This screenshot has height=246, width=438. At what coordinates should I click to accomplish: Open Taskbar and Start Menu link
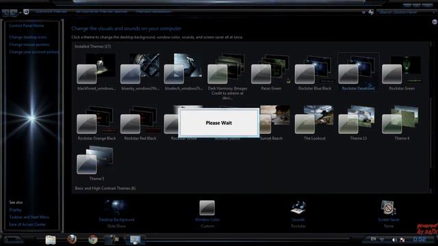[x=29, y=217]
